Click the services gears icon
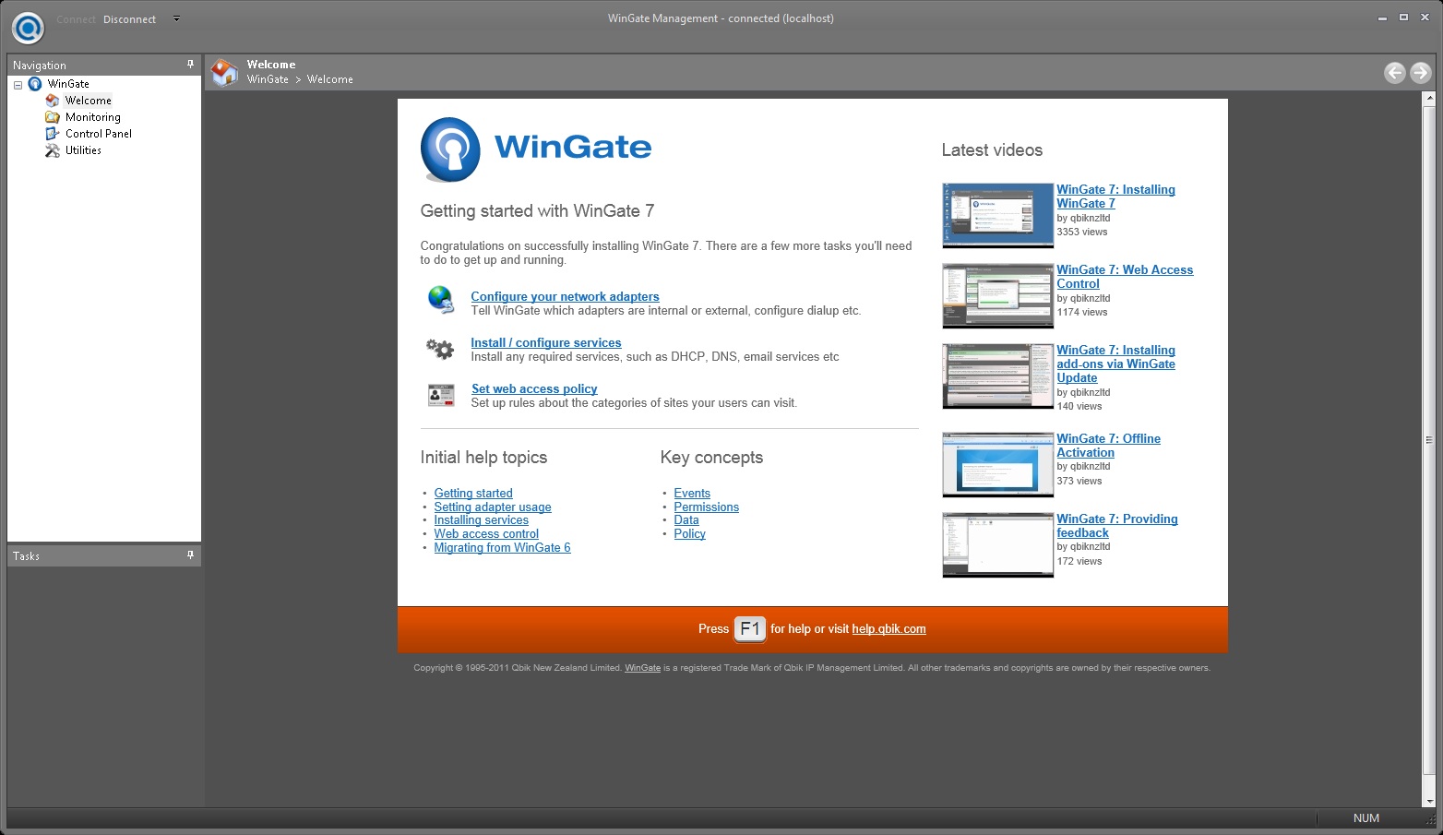Screen dimensions: 1443x835 pyautogui.click(x=440, y=349)
